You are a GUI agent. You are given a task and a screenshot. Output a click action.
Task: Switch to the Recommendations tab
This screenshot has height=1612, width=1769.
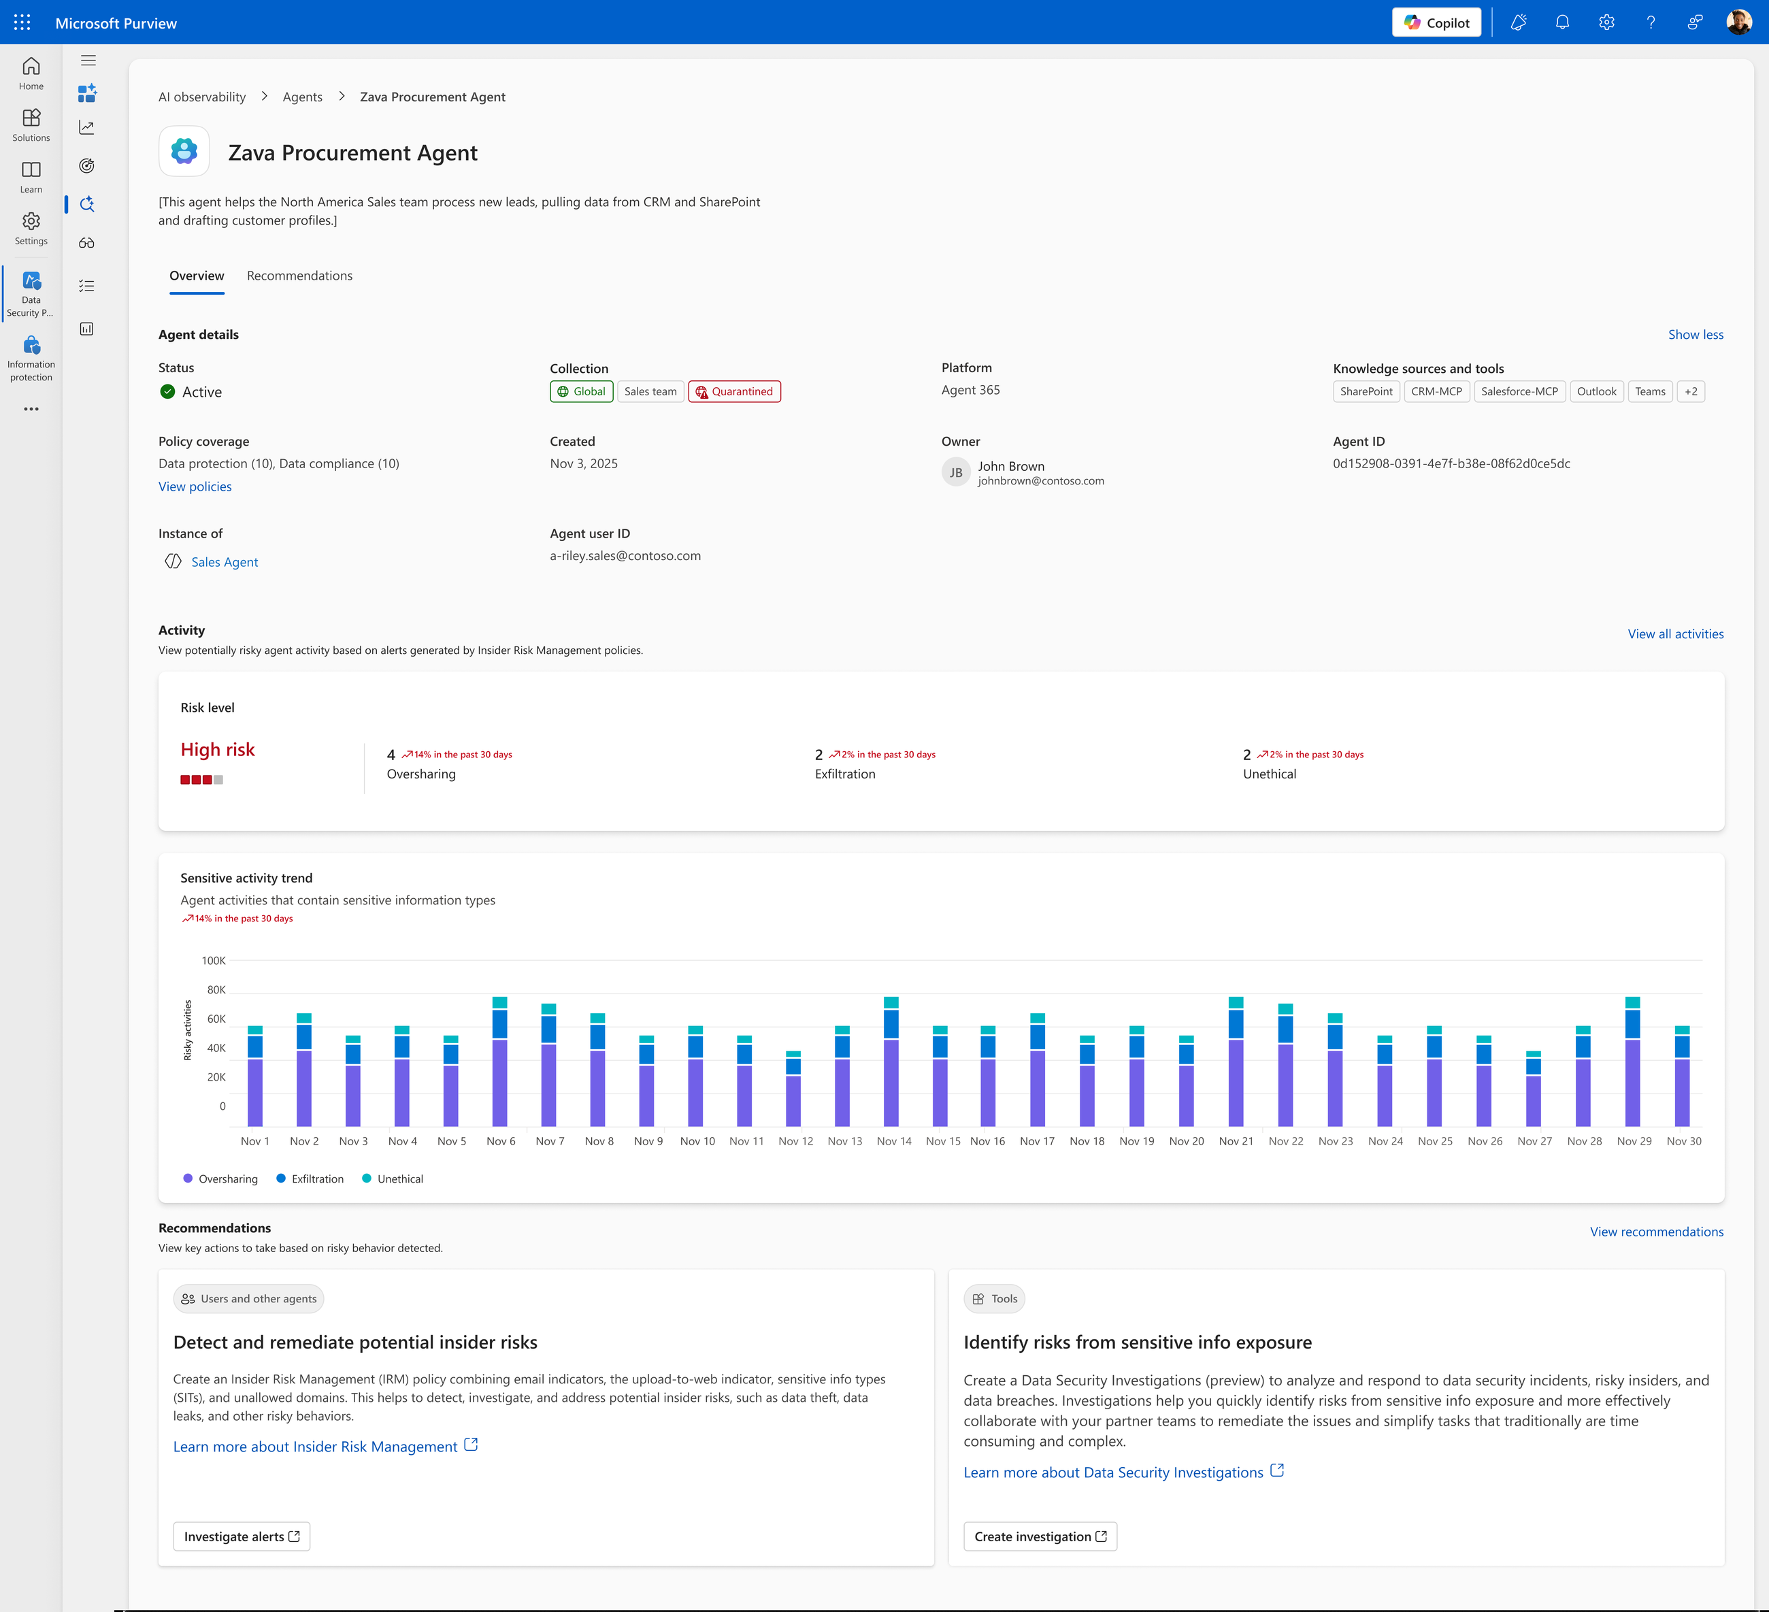coord(299,276)
